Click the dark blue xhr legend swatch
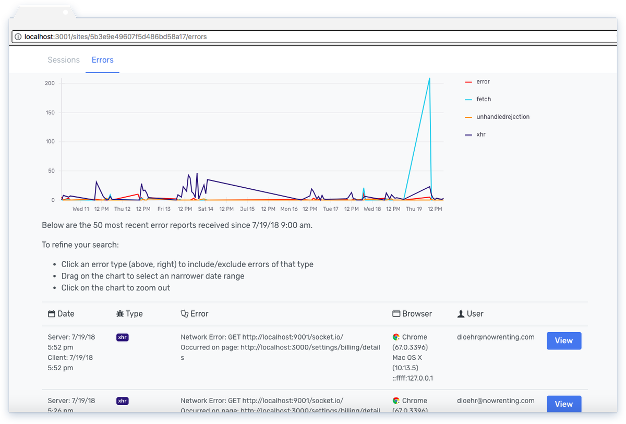 pyautogui.click(x=468, y=135)
